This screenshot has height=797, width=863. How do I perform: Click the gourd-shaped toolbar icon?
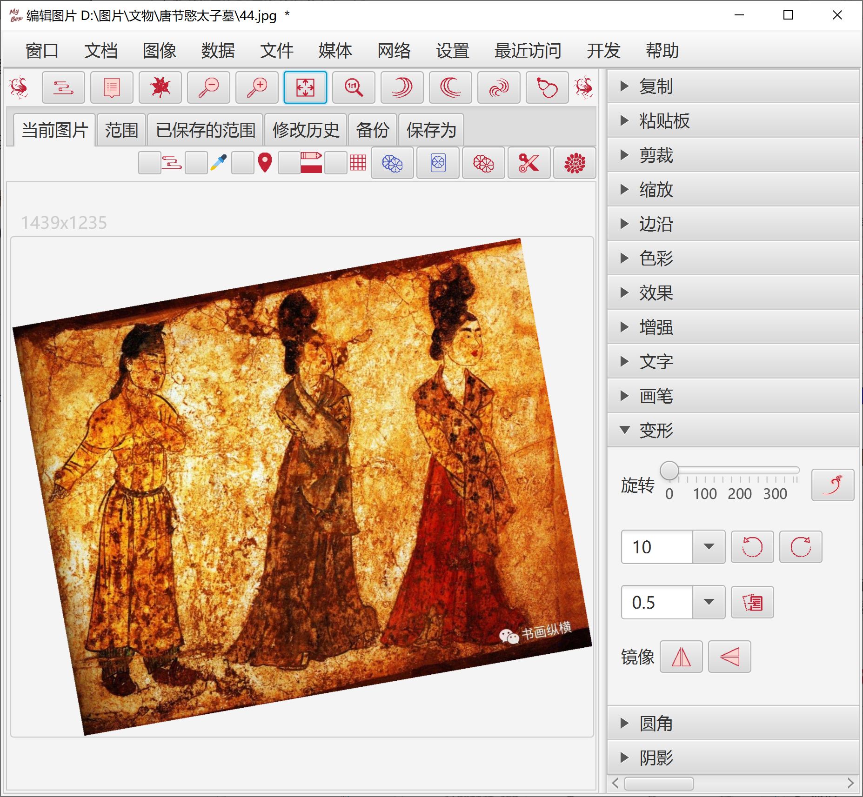tap(547, 87)
